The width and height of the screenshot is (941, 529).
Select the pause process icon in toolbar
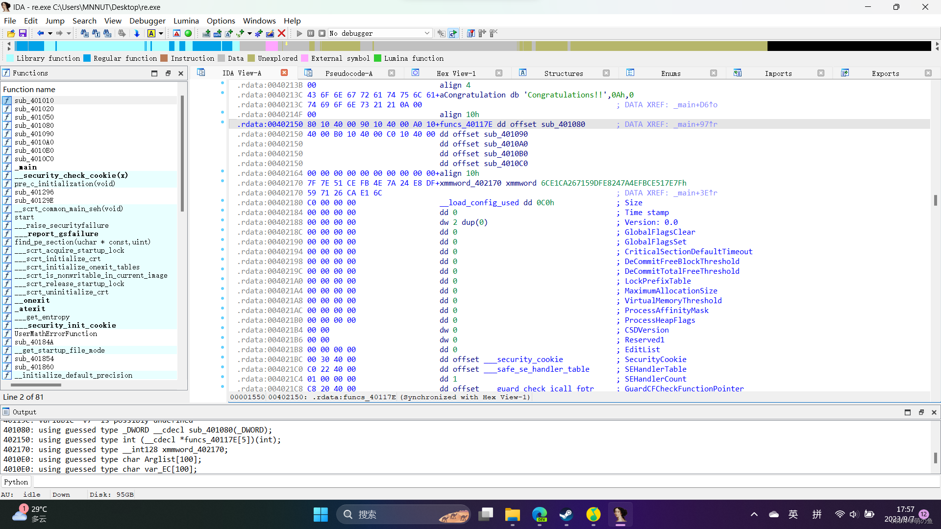311,33
